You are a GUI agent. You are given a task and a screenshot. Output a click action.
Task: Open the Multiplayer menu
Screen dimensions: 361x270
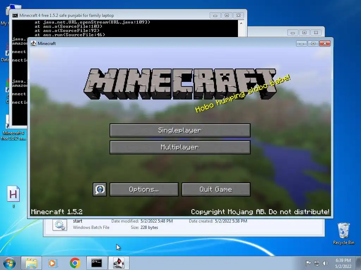180,147
